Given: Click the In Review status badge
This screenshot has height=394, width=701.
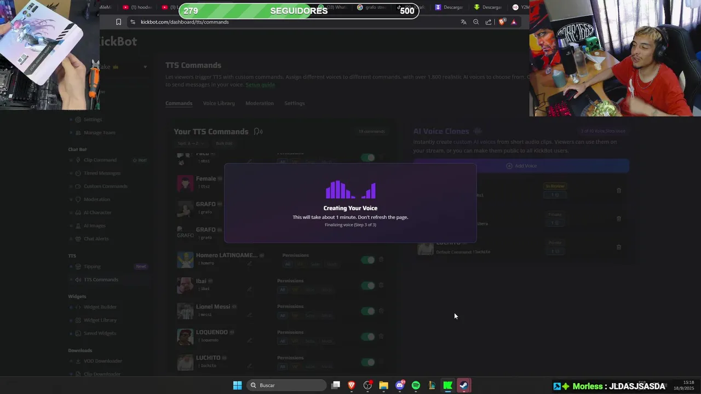Looking at the screenshot, I should (x=555, y=187).
